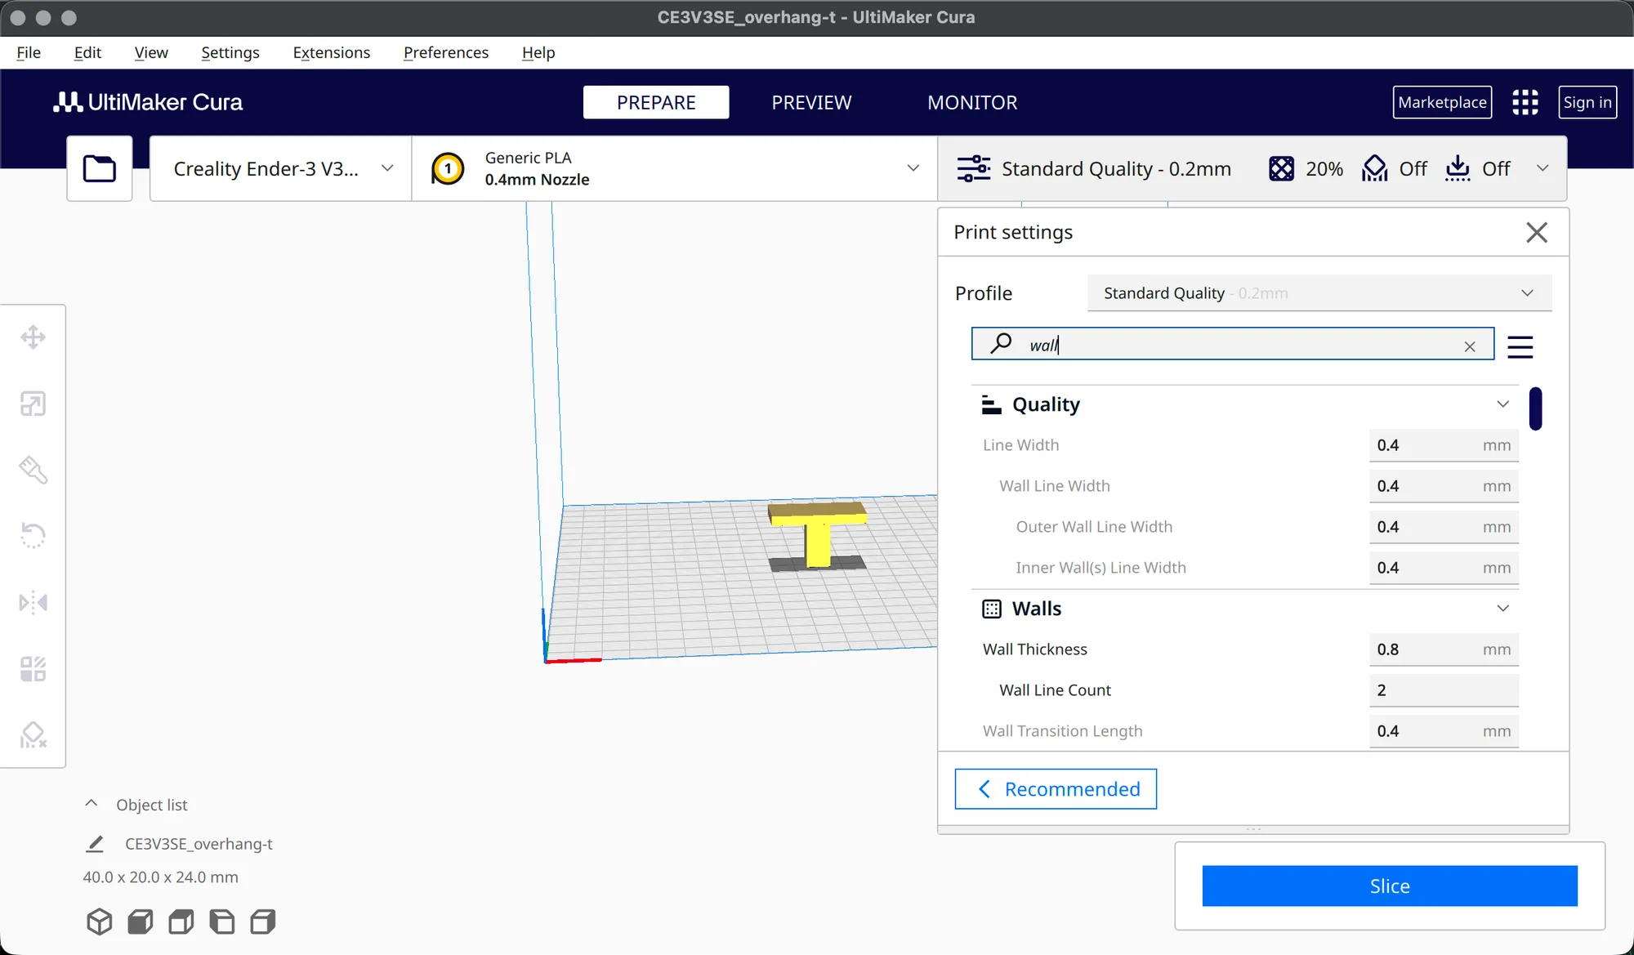The width and height of the screenshot is (1634, 955).
Task: Switch to left side view cube icon
Action: (222, 922)
